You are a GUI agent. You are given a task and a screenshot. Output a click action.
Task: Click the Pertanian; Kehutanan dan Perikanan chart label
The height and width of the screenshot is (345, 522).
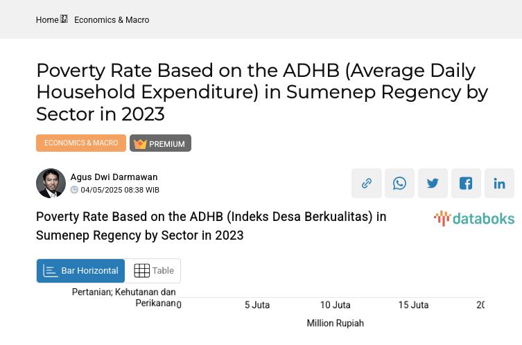click(123, 298)
